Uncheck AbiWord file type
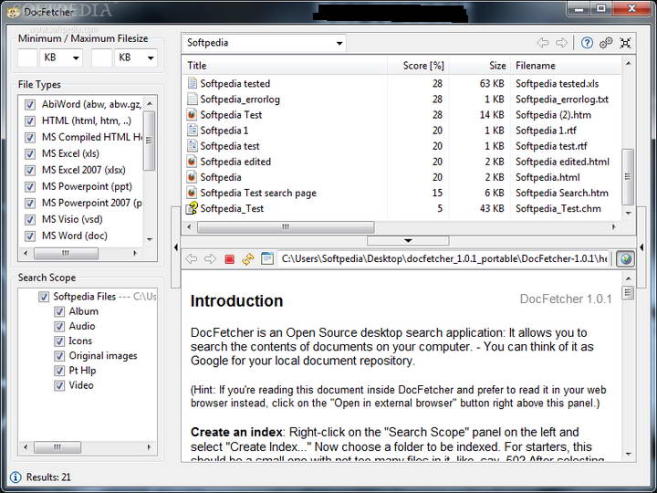 30,104
